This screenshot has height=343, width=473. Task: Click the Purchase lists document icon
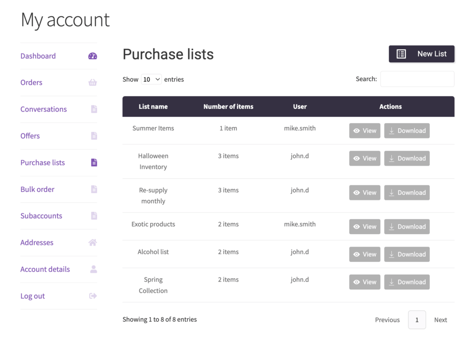94,162
